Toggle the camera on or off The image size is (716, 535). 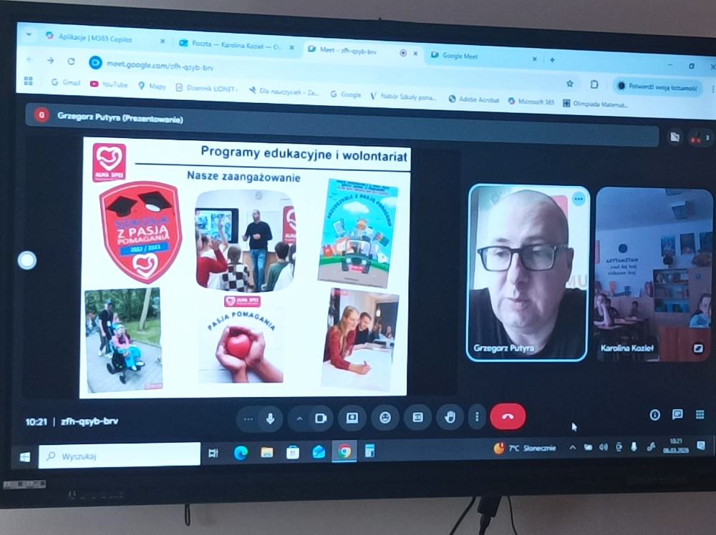pyautogui.click(x=320, y=418)
